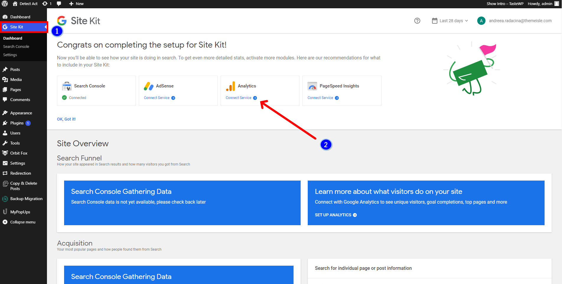Viewport: 562px width, 284px height.
Task: Open the WordPress logo menu
Action: pyautogui.click(x=5, y=4)
